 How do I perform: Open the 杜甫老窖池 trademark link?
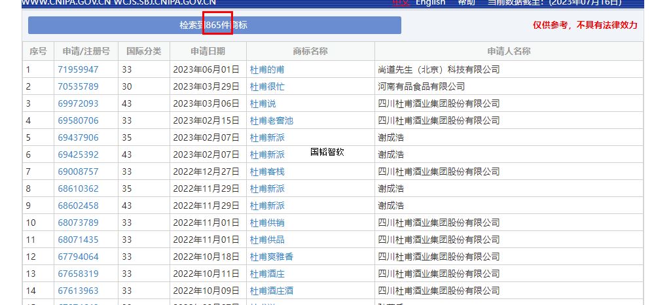point(272,120)
